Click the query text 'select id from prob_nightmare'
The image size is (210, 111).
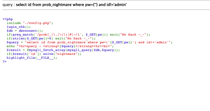point(44,5)
